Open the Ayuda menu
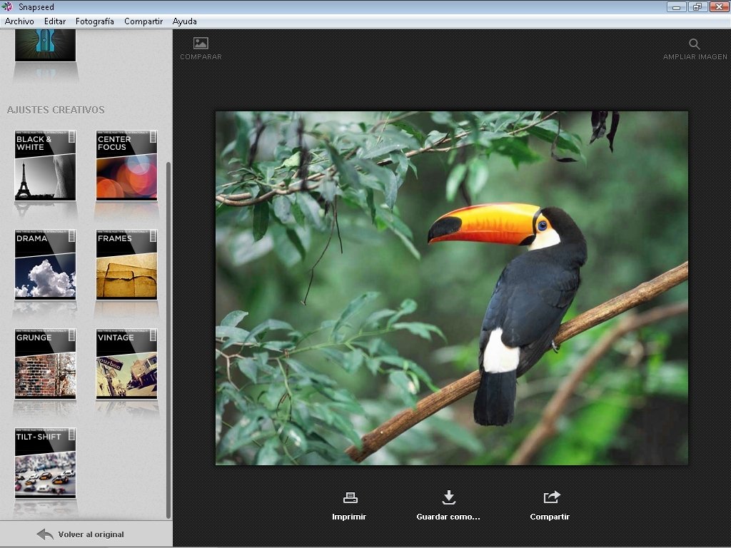This screenshot has height=548, width=731. (185, 21)
